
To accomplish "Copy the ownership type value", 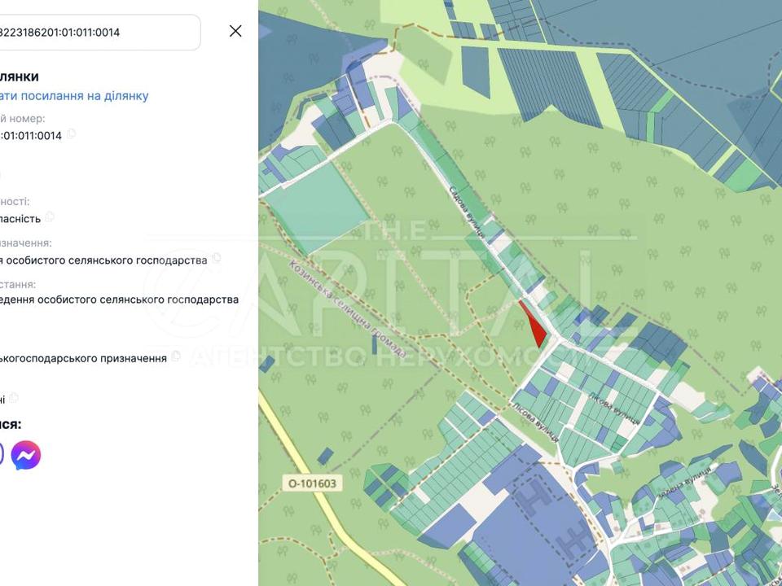I will 51,216.
